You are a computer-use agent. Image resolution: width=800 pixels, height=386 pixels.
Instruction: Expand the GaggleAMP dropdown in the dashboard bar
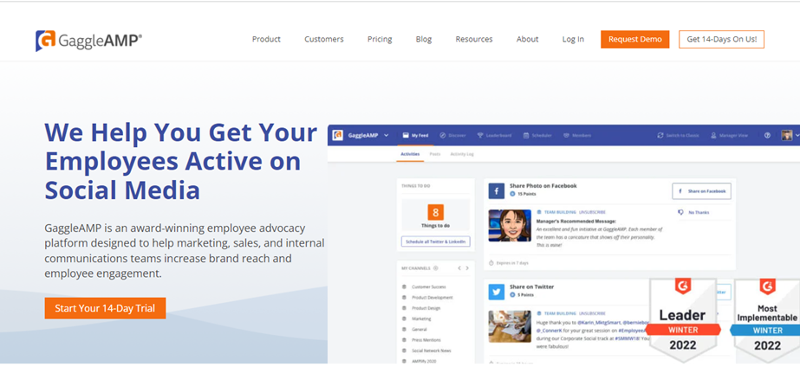(x=387, y=136)
